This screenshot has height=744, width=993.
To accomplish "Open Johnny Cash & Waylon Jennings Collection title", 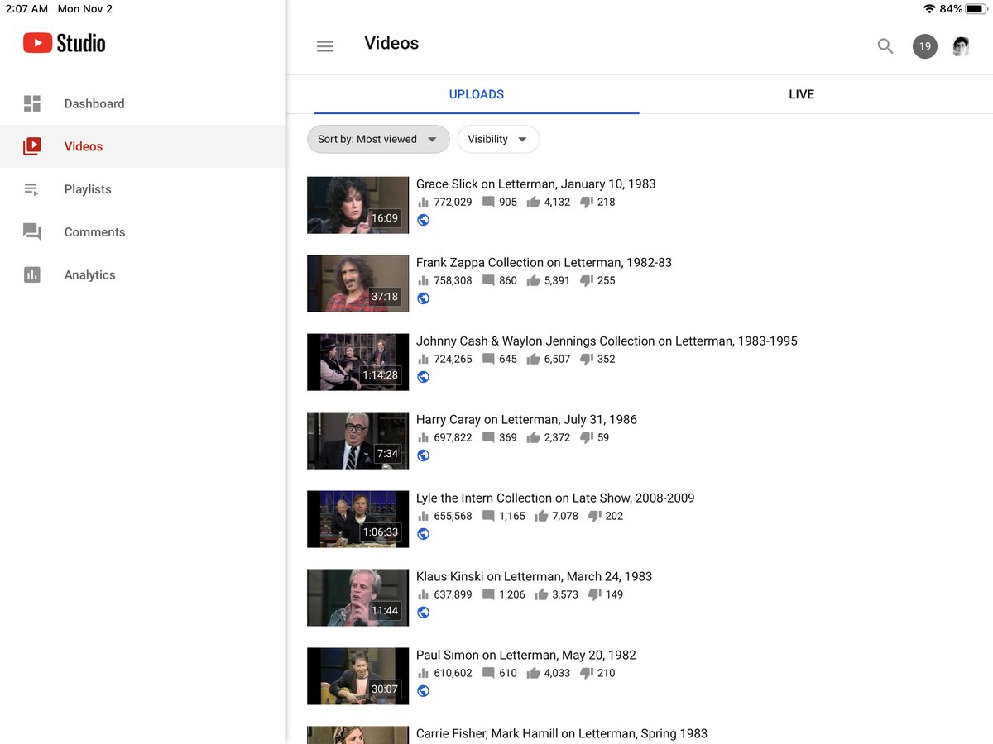I will 607,341.
